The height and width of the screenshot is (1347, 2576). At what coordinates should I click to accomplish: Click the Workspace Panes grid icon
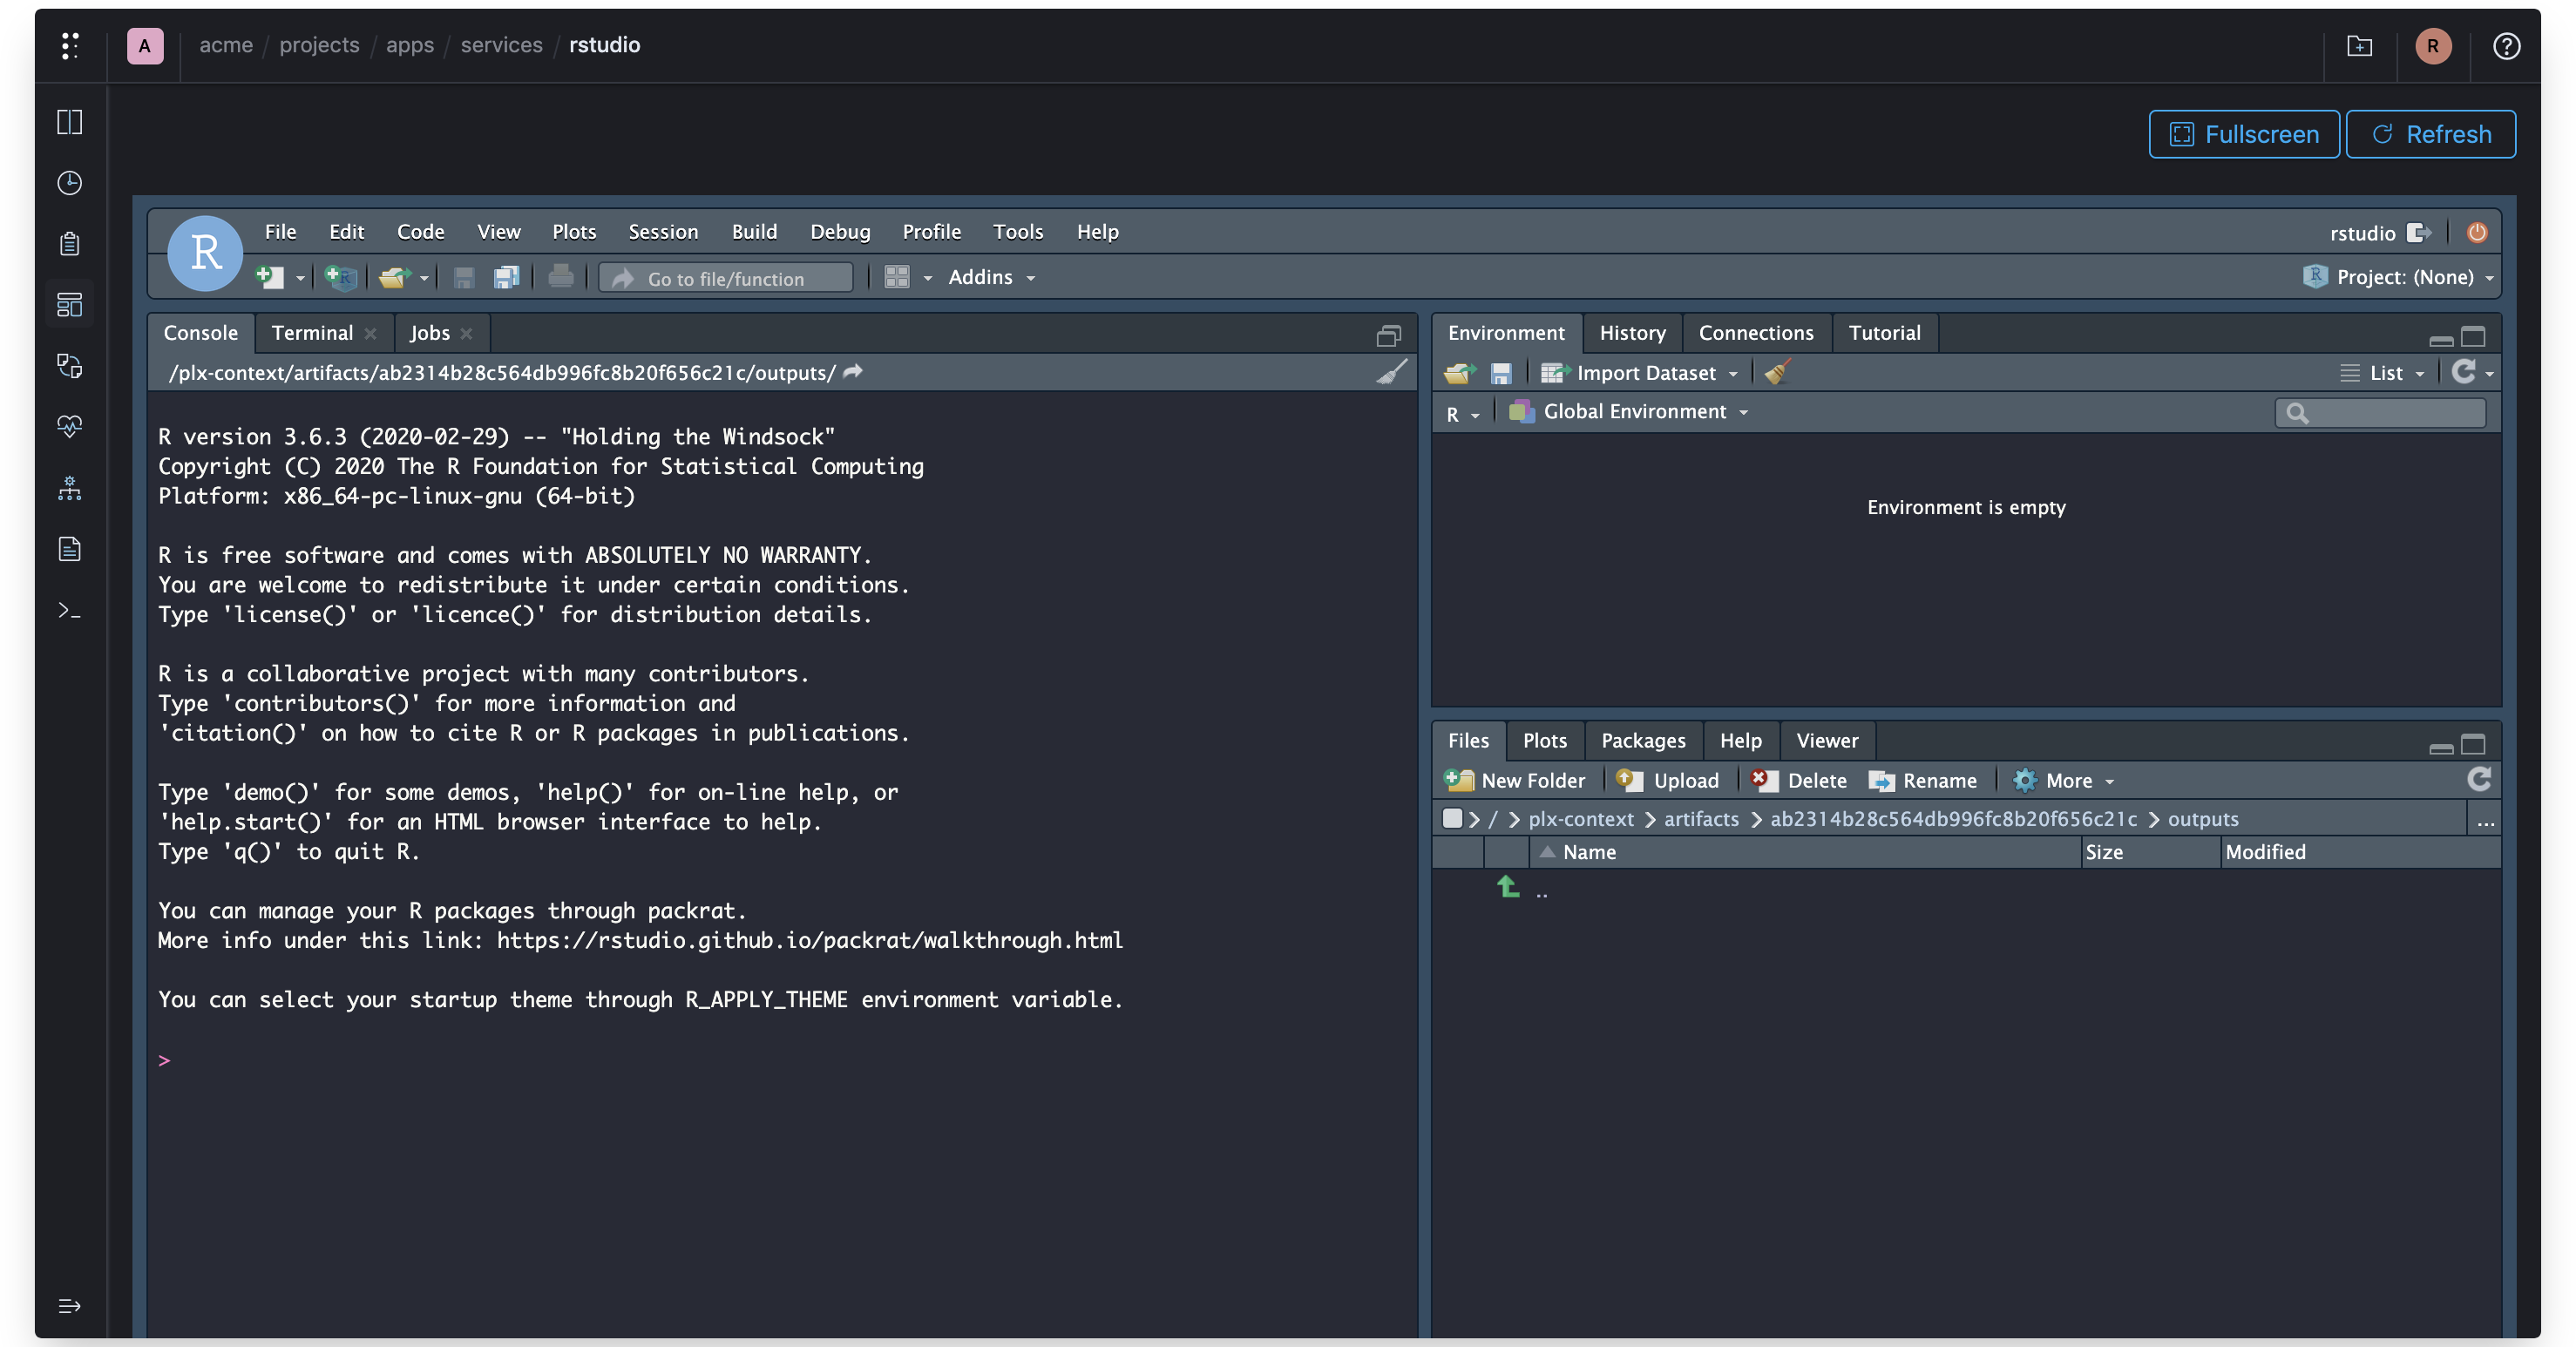897,277
